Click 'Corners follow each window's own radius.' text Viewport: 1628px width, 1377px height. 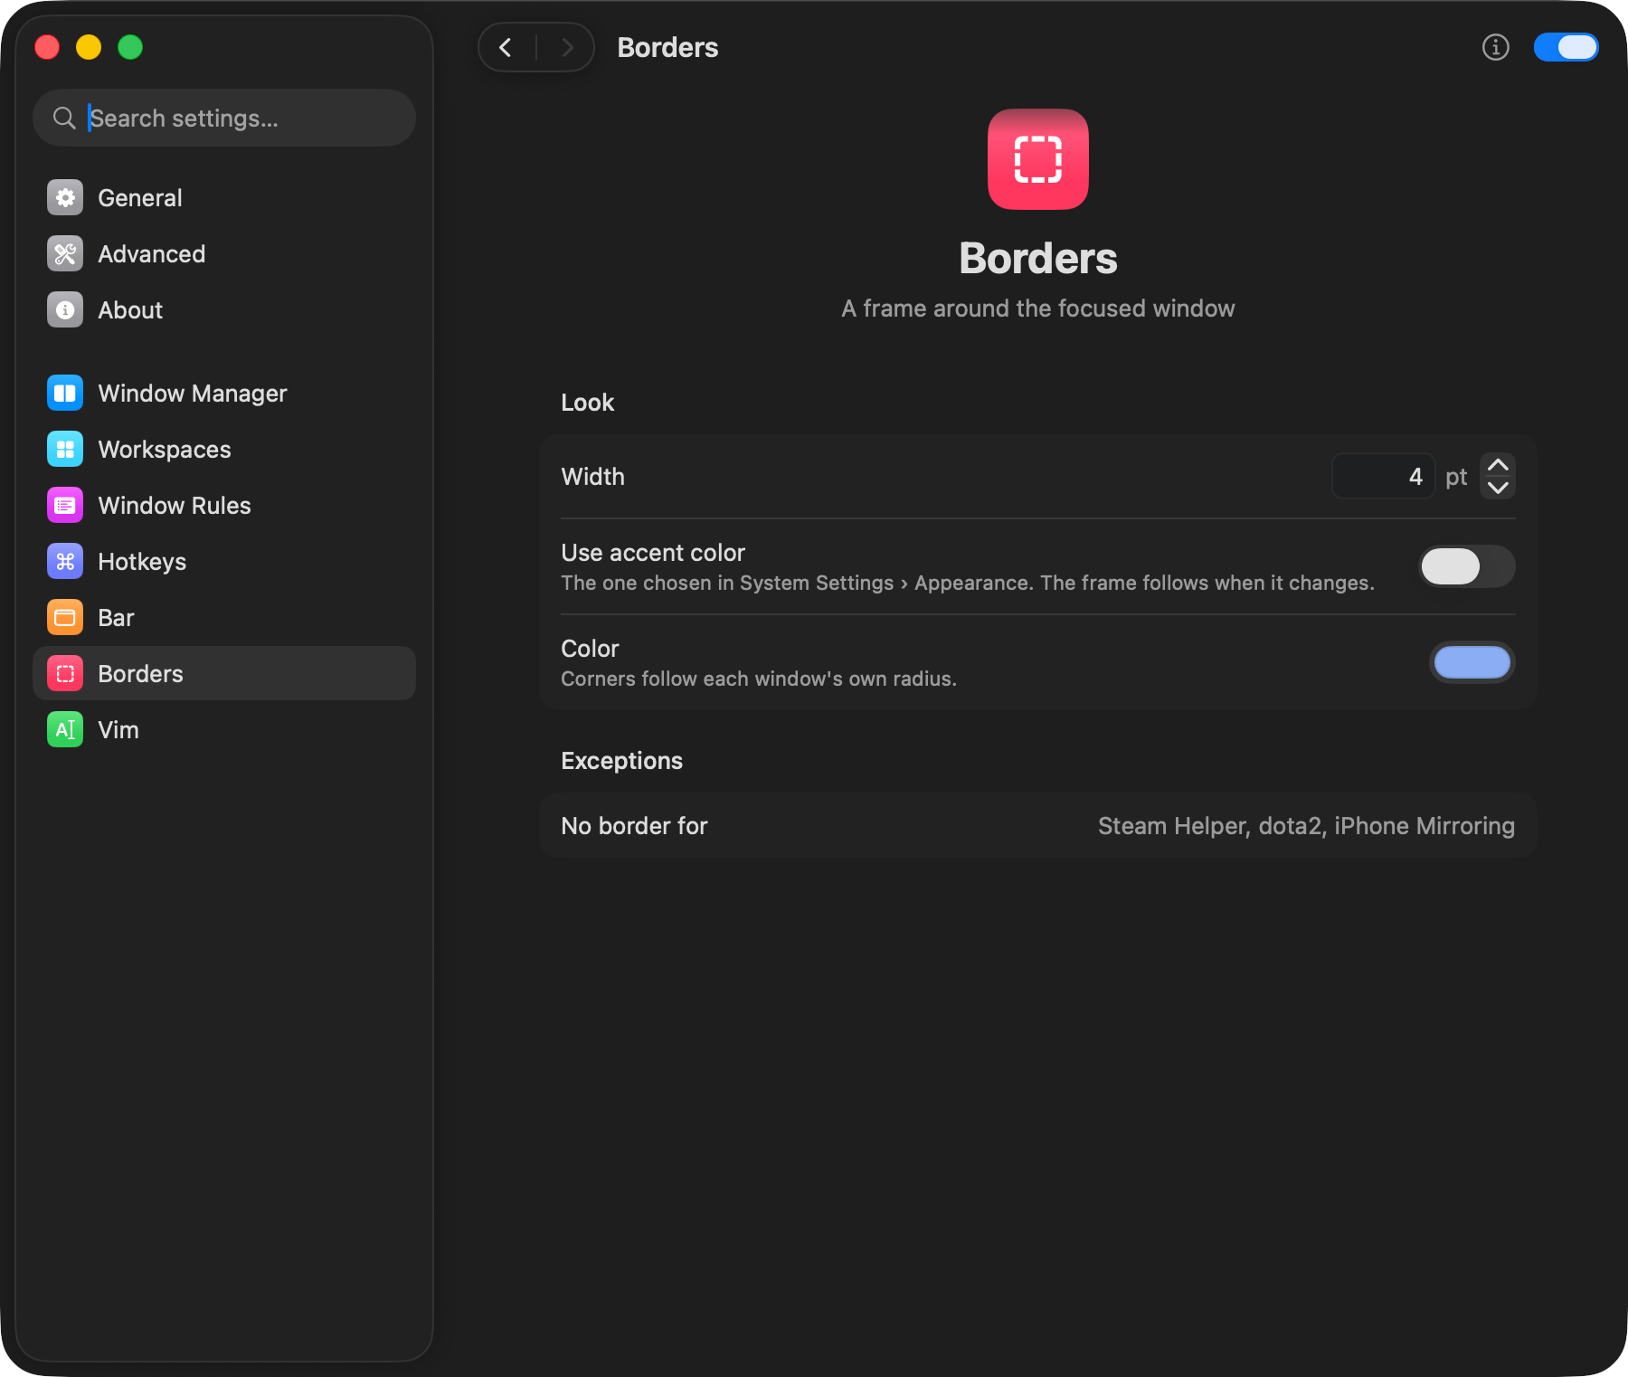pyautogui.click(x=759, y=679)
